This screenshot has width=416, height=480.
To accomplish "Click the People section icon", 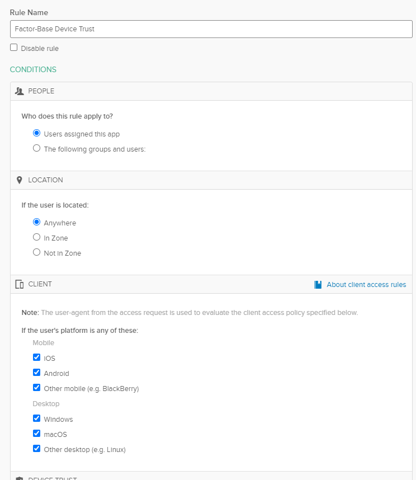I will 20,91.
